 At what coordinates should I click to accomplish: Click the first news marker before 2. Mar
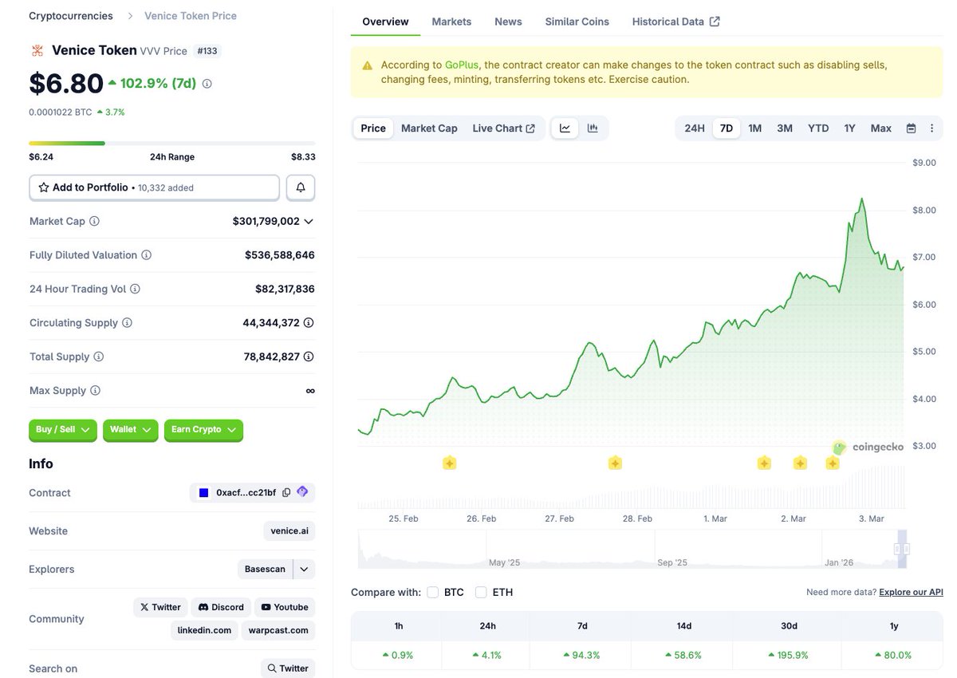tap(764, 463)
